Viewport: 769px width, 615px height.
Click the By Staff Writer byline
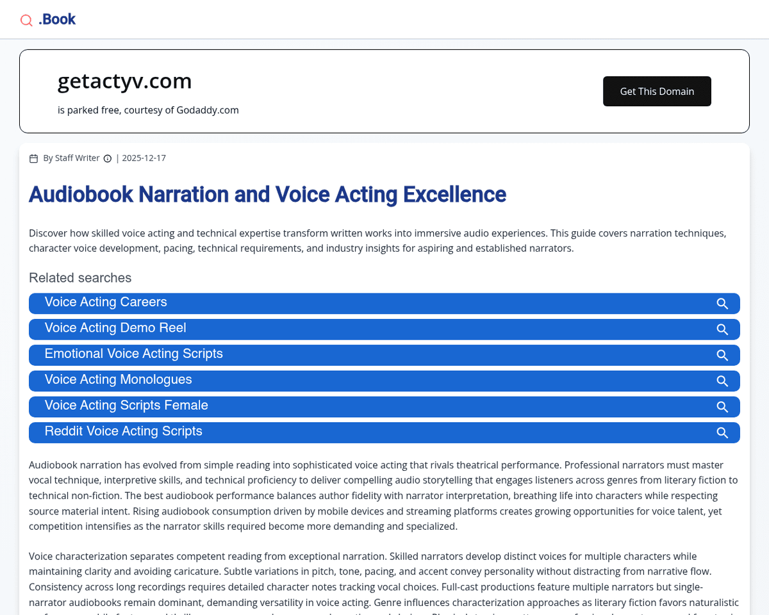pos(71,158)
